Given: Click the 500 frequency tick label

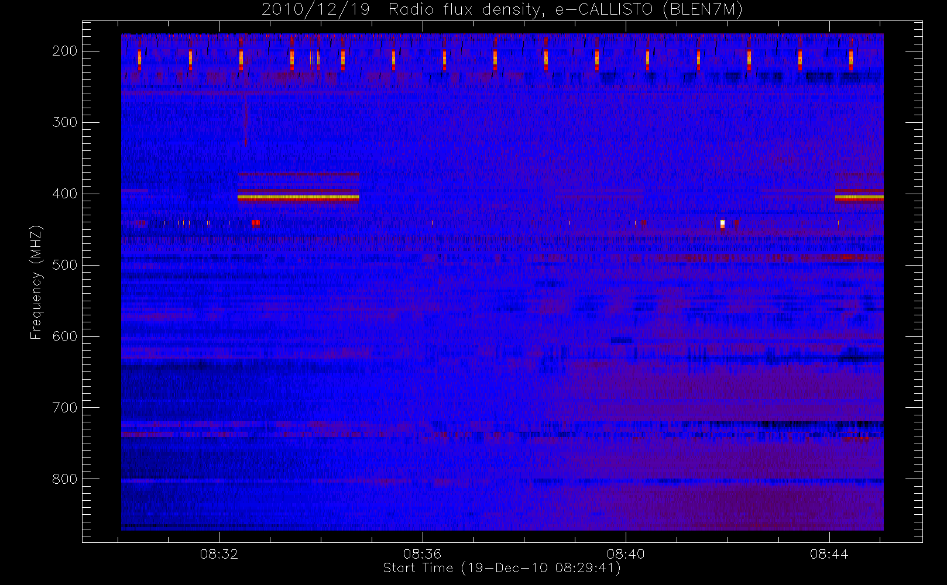Looking at the screenshot, I should click(x=65, y=265).
